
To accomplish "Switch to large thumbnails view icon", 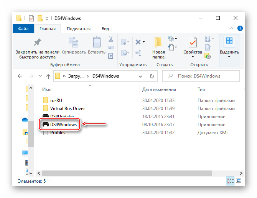I will [239, 181].
